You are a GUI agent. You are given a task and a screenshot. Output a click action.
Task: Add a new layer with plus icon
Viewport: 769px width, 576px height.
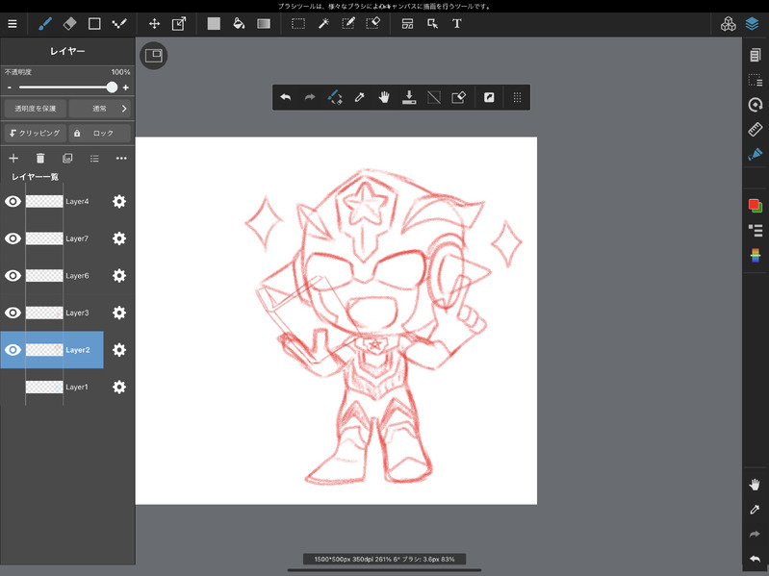pos(13,158)
